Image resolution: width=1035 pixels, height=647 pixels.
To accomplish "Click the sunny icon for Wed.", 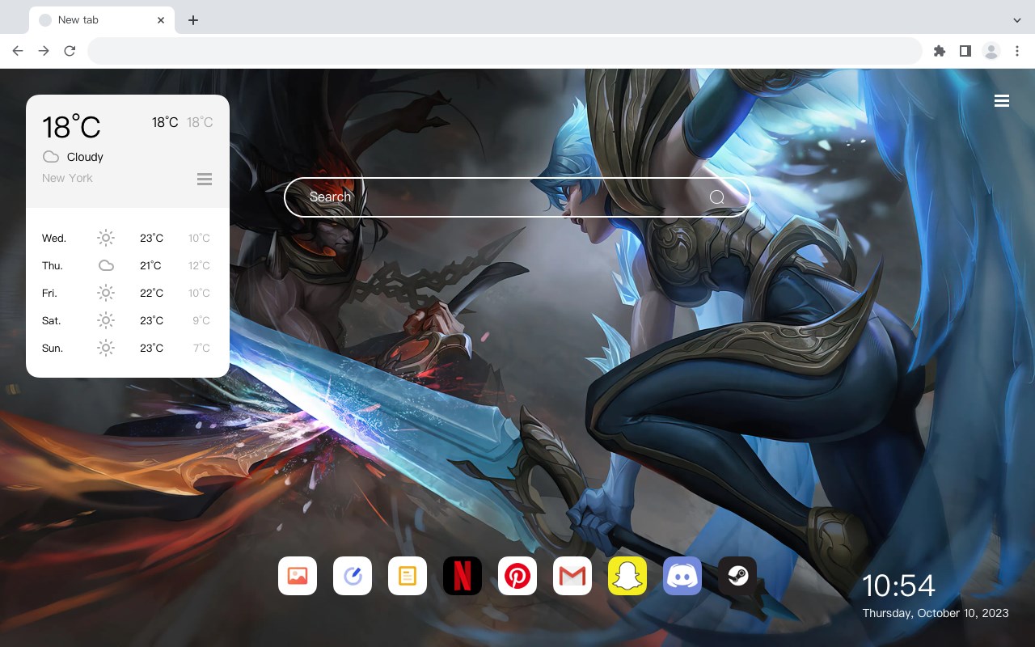I will pyautogui.click(x=106, y=238).
